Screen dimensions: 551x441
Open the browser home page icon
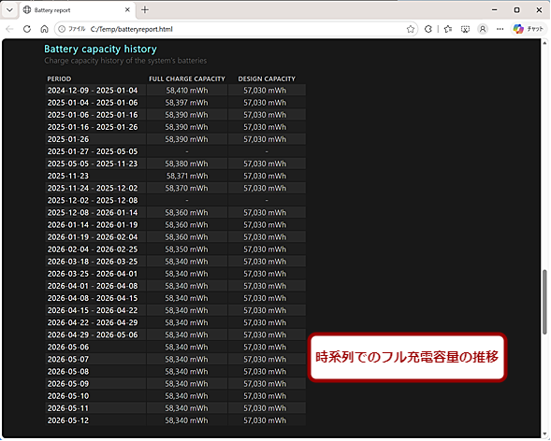point(44,29)
